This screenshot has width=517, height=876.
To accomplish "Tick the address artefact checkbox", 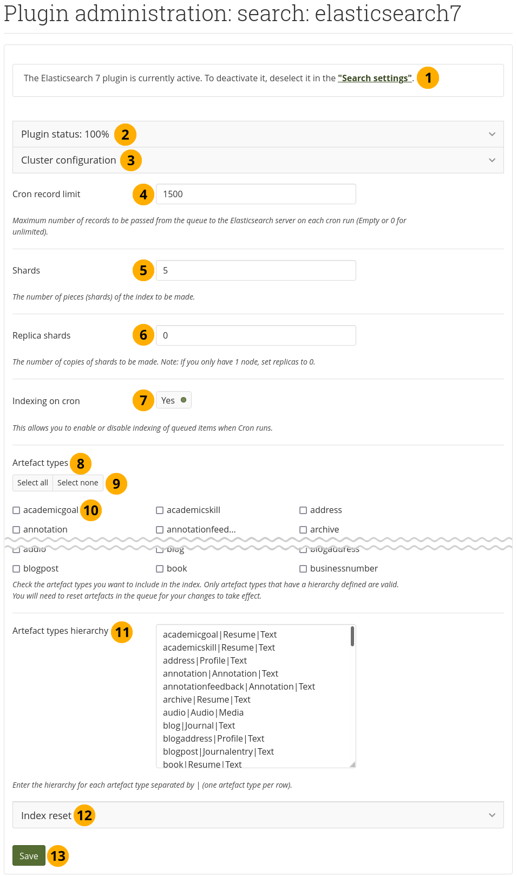I will click(303, 510).
